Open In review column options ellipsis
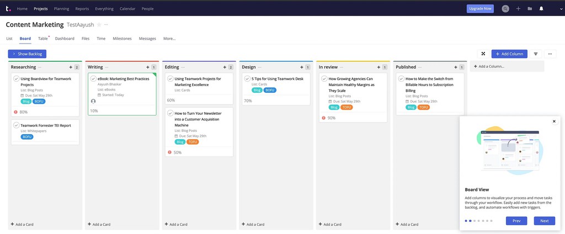This screenshot has height=234, width=565. [342, 67]
